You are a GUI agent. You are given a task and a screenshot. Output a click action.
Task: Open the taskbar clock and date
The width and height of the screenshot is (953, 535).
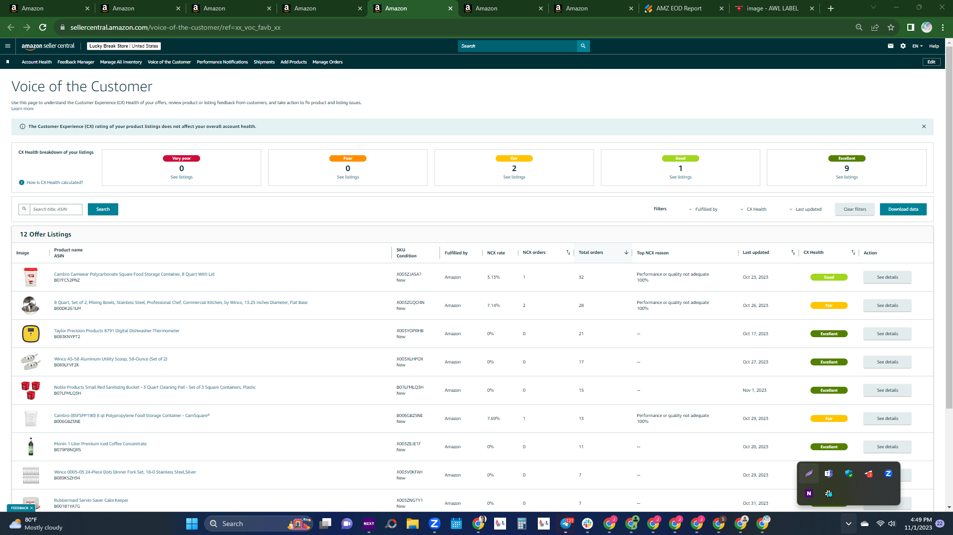pos(918,524)
